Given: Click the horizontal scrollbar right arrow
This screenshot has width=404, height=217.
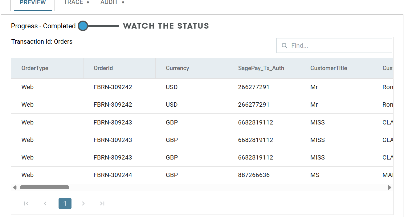Looking at the screenshot, I should [x=390, y=187].
